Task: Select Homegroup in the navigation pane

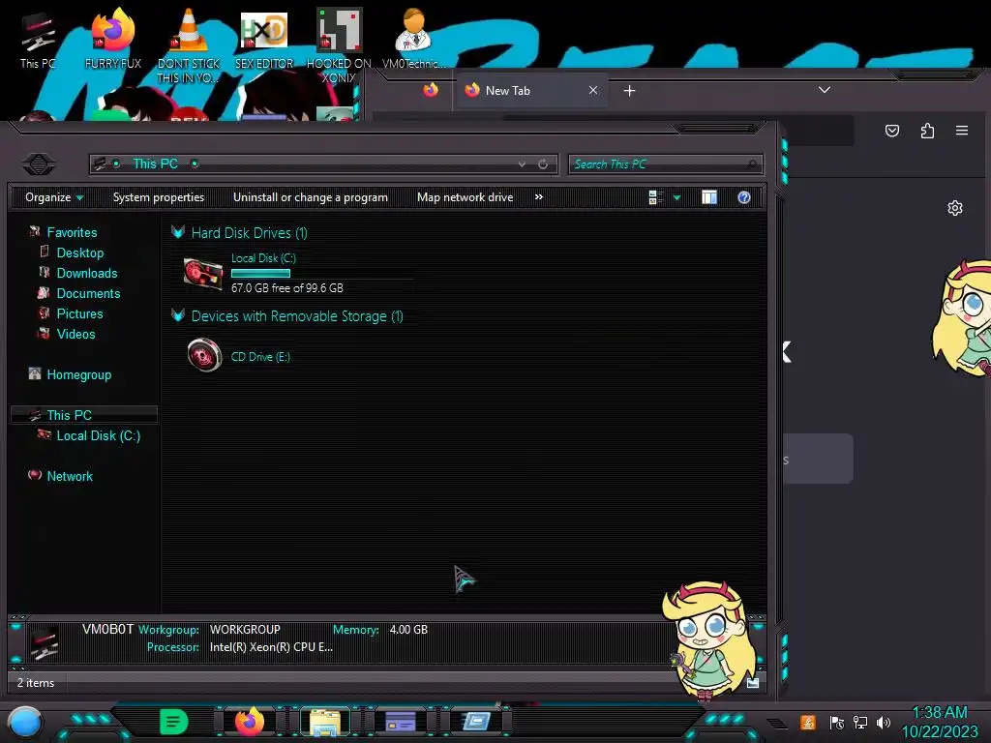Action: click(78, 374)
